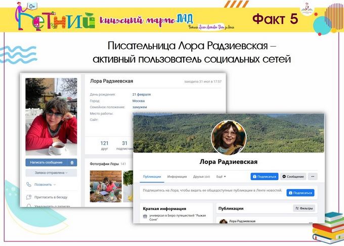Click the заходила 31 июл в 17:57 text
Image resolution: width=344 pixels, height=246 pixels.
(203, 81)
